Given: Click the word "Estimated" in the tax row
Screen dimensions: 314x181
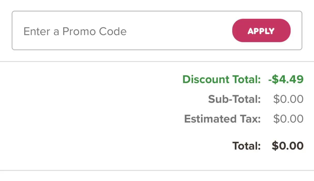Looking at the screenshot, I should [x=210, y=119].
